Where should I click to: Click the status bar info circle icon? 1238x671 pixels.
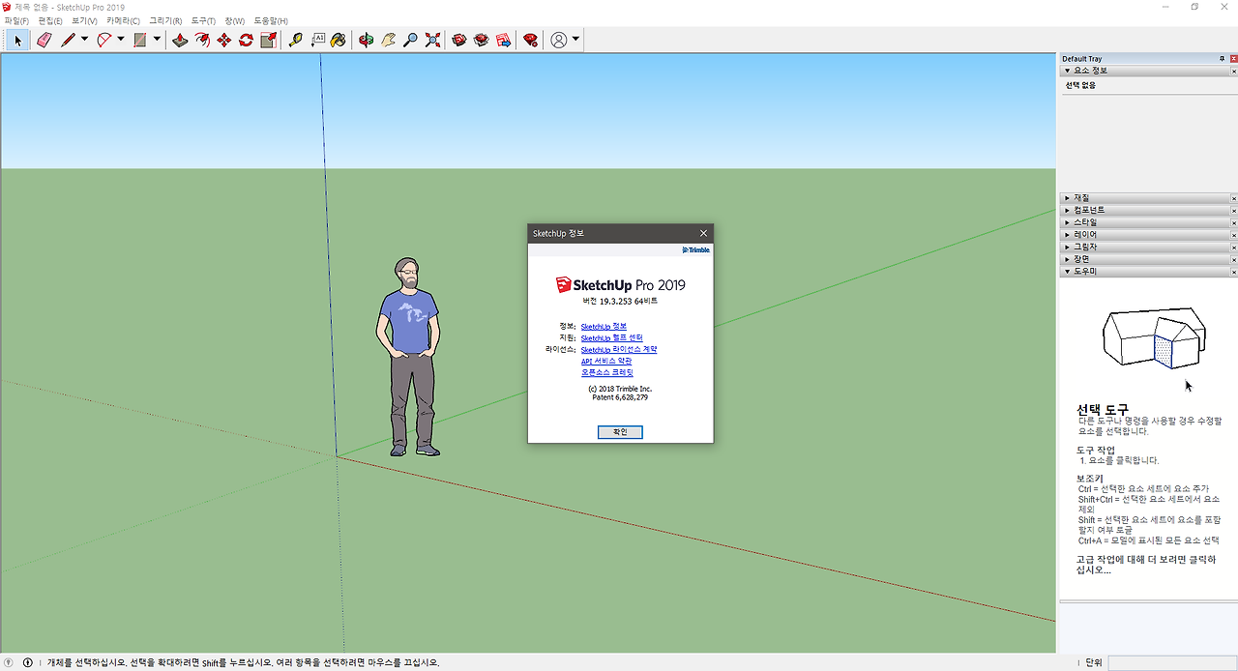coord(27,662)
